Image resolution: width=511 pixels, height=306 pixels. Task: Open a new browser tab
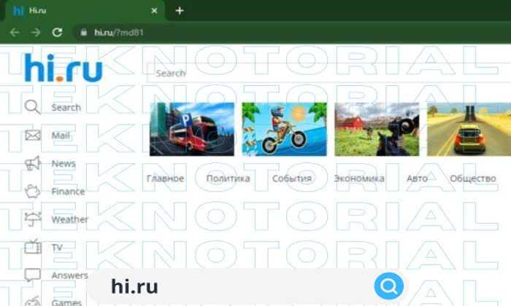[180, 11]
